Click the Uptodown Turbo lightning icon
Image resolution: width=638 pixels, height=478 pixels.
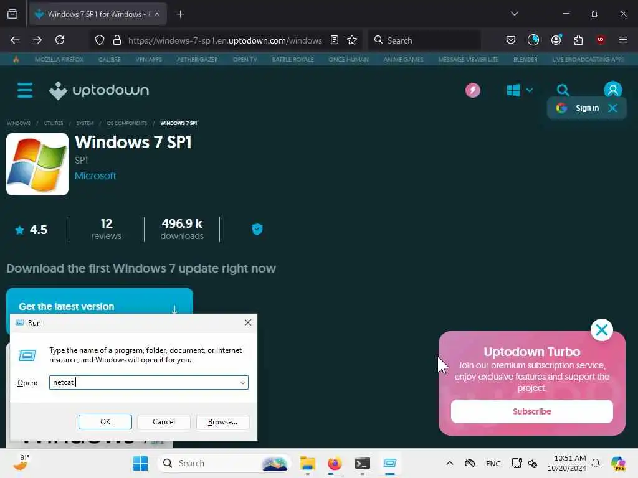click(472, 90)
